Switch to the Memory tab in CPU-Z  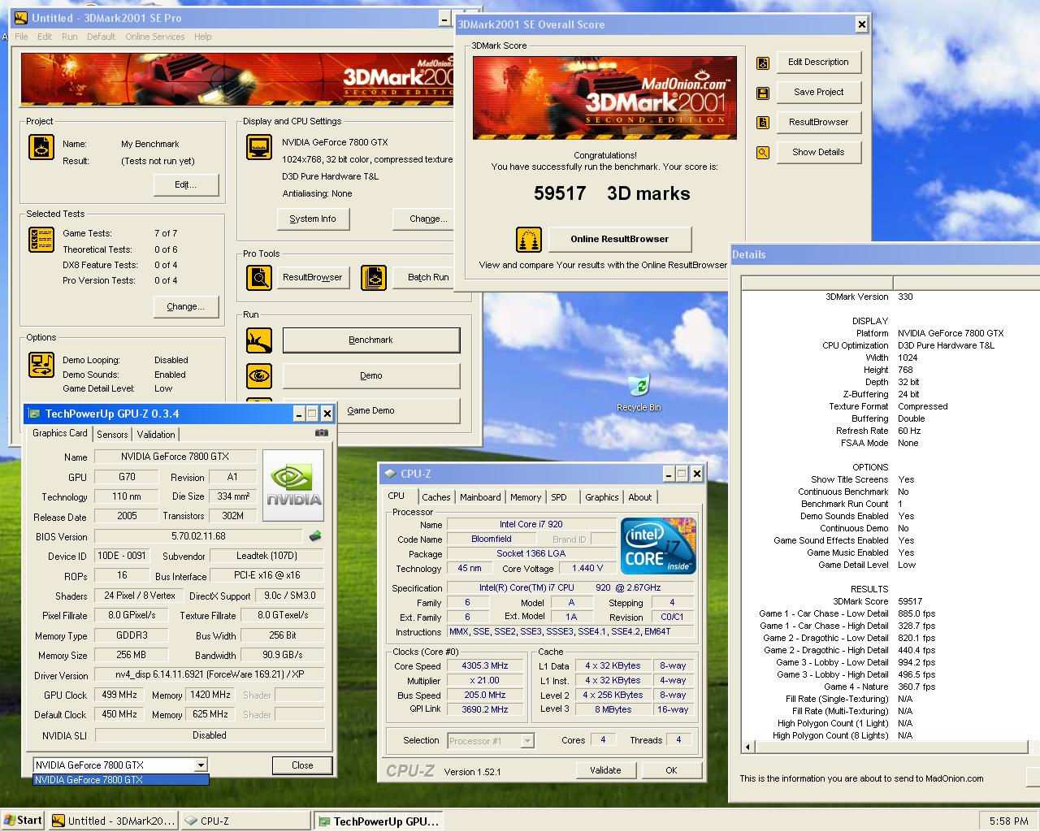(x=526, y=497)
